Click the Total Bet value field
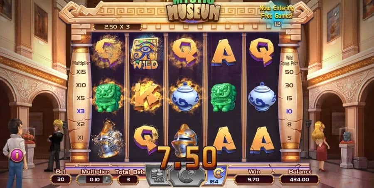The height and width of the screenshot is (188, 374). [x=128, y=179]
